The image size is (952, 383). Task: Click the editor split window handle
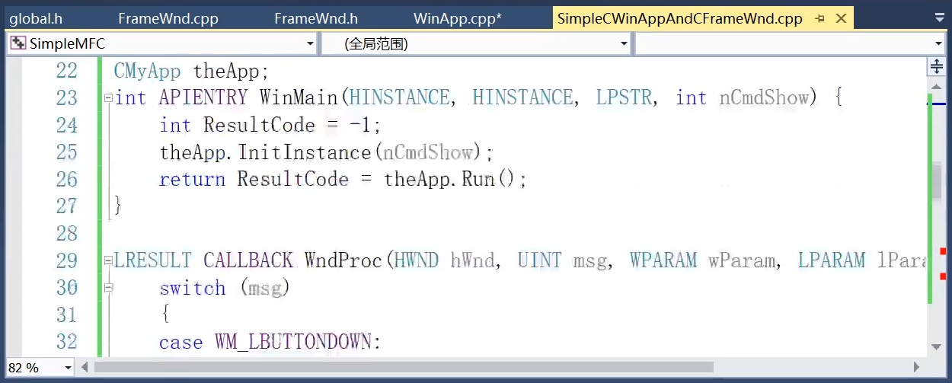click(937, 67)
